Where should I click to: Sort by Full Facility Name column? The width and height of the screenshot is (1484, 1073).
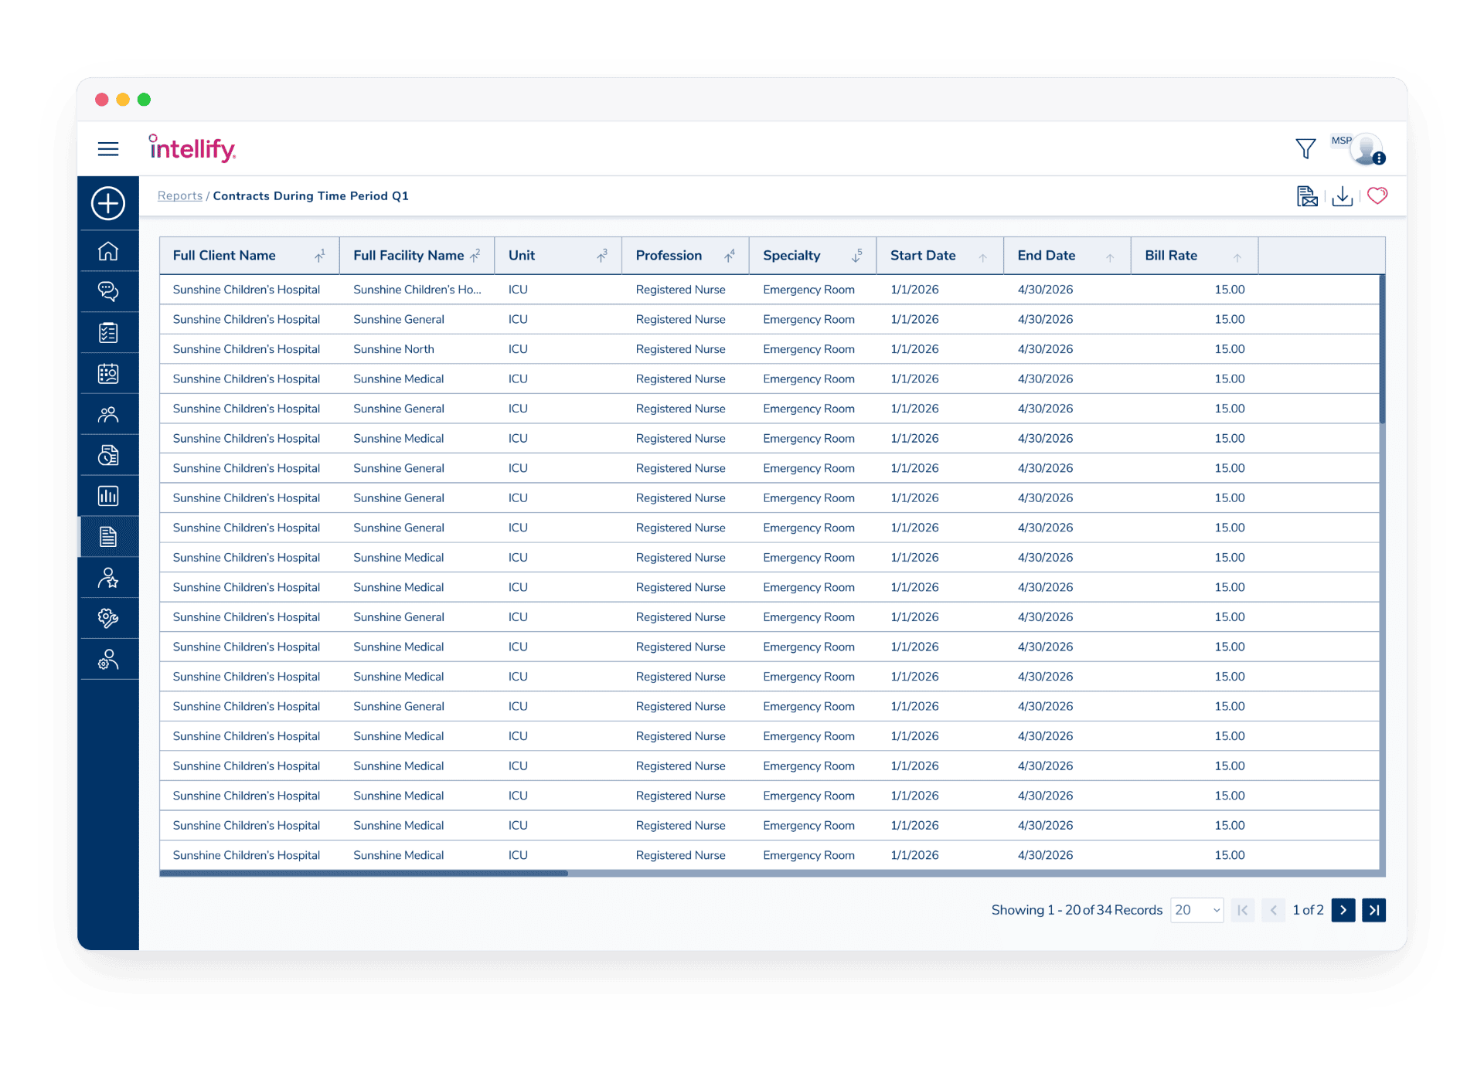coord(417,256)
